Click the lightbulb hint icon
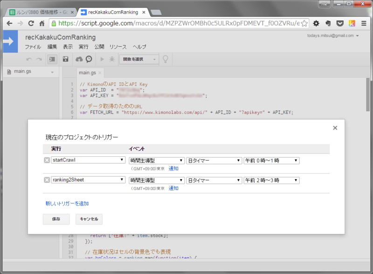The image size is (373, 274). pos(166,59)
